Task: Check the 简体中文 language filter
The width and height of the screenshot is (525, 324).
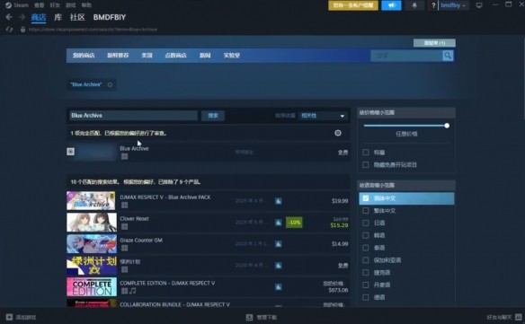Action: (366, 198)
